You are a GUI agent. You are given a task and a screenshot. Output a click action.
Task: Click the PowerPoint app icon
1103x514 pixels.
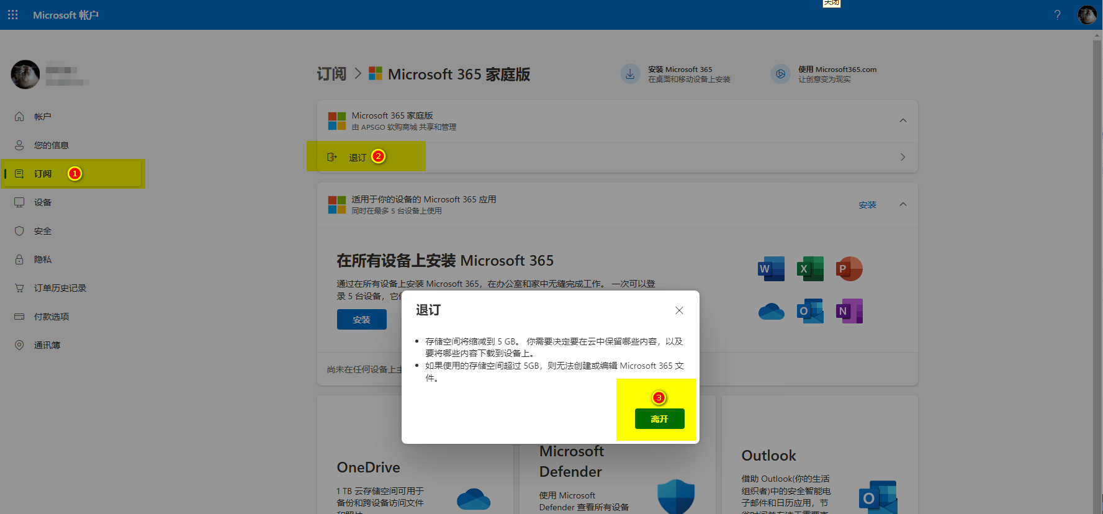point(849,269)
